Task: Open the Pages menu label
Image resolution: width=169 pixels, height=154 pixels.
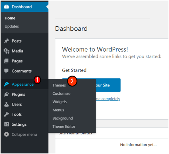Action: 17,61
